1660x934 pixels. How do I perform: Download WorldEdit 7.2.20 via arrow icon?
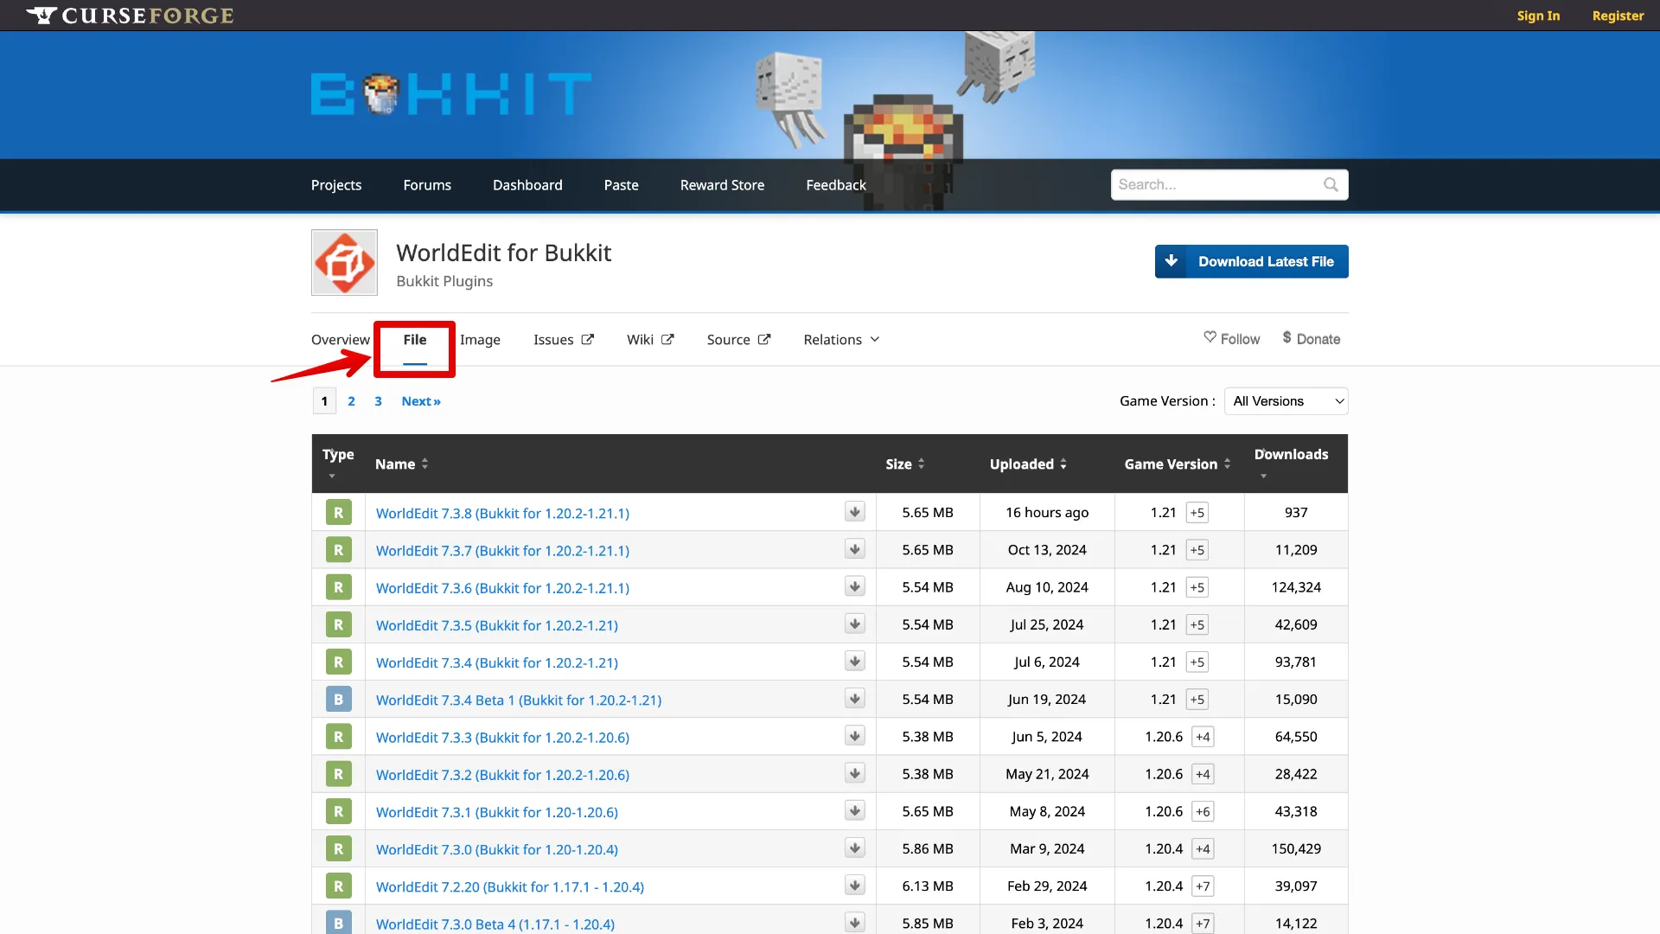[854, 886]
